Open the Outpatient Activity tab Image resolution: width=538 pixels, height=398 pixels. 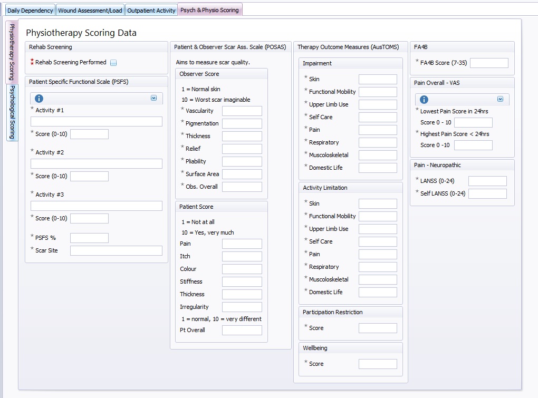(151, 10)
